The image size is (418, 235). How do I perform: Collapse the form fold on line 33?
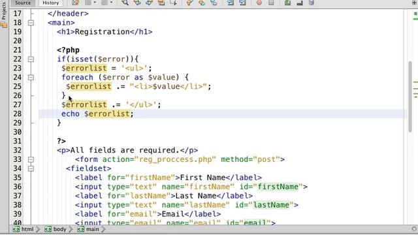[31, 159]
